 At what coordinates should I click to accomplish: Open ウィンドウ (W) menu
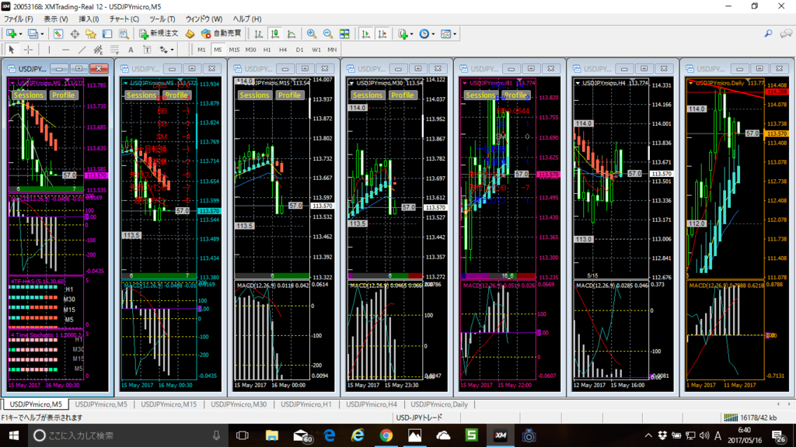pyautogui.click(x=204, y=19)
